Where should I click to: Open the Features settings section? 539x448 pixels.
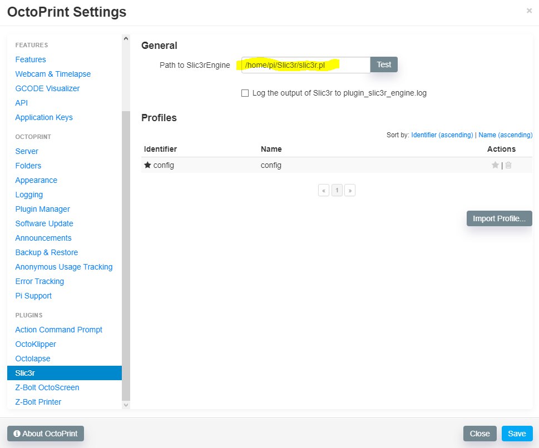click(x=31, y=60)
